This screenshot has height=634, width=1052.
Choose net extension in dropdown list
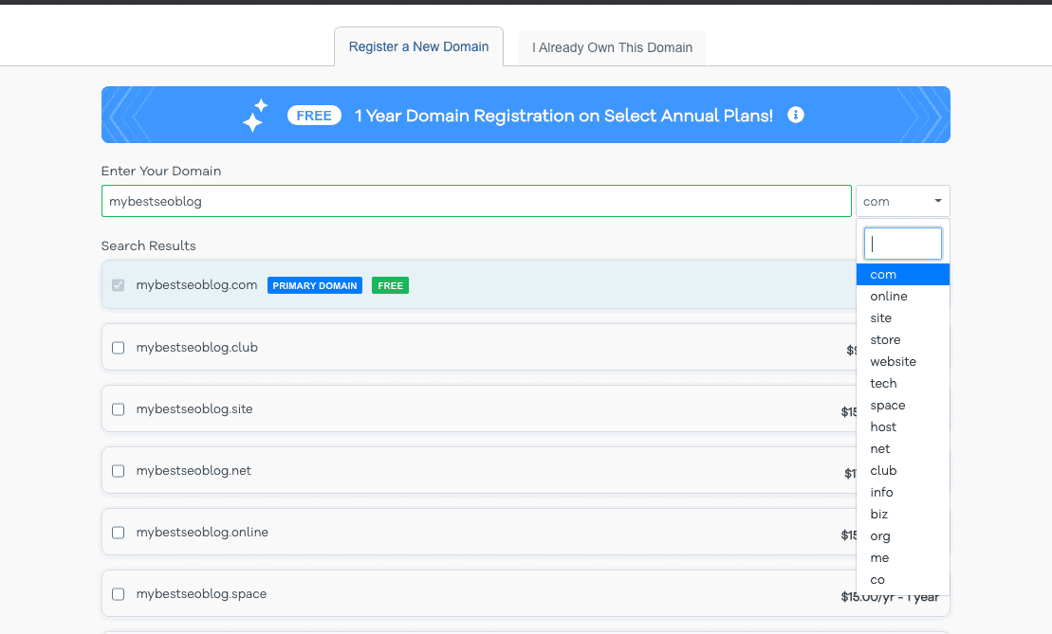click(x=902, y=448)
